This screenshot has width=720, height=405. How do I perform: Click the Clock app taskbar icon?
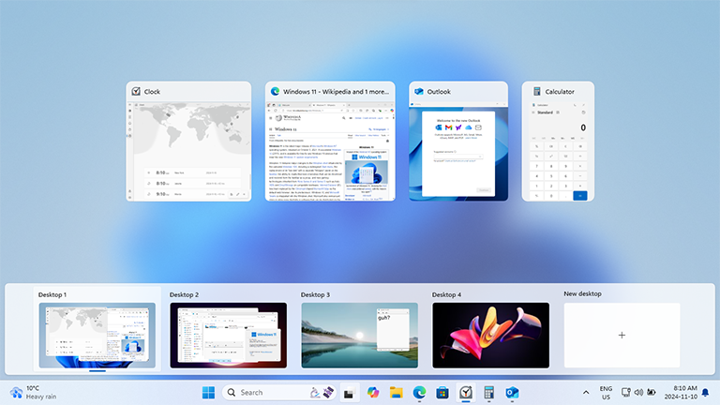point(466,392)
